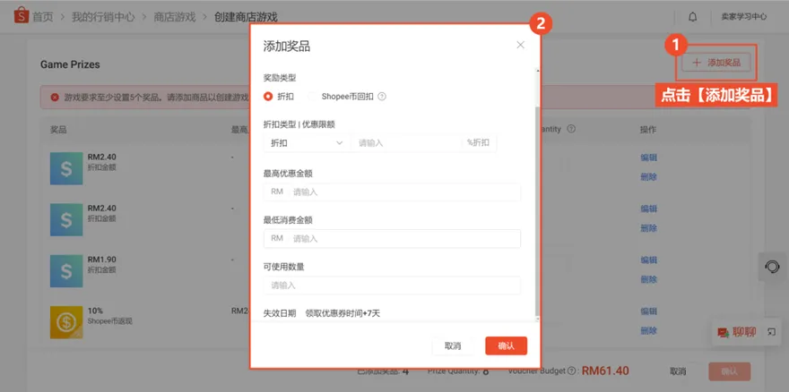The image size is (789, 392).
Task: Click the 最低消费金额 RM input field
Action: 392,239
